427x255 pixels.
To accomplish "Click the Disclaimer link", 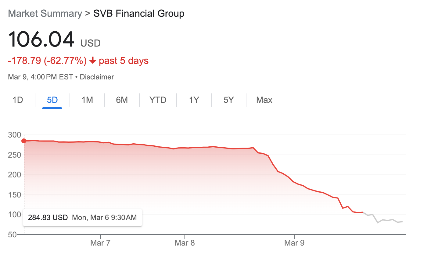I will (x=97, y=77).
